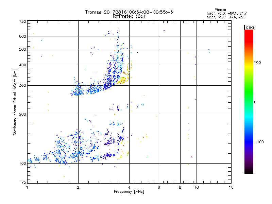Click the isolated red data point near 9 MHz
The width and height of the screenshot is (272, 204).
191,157
